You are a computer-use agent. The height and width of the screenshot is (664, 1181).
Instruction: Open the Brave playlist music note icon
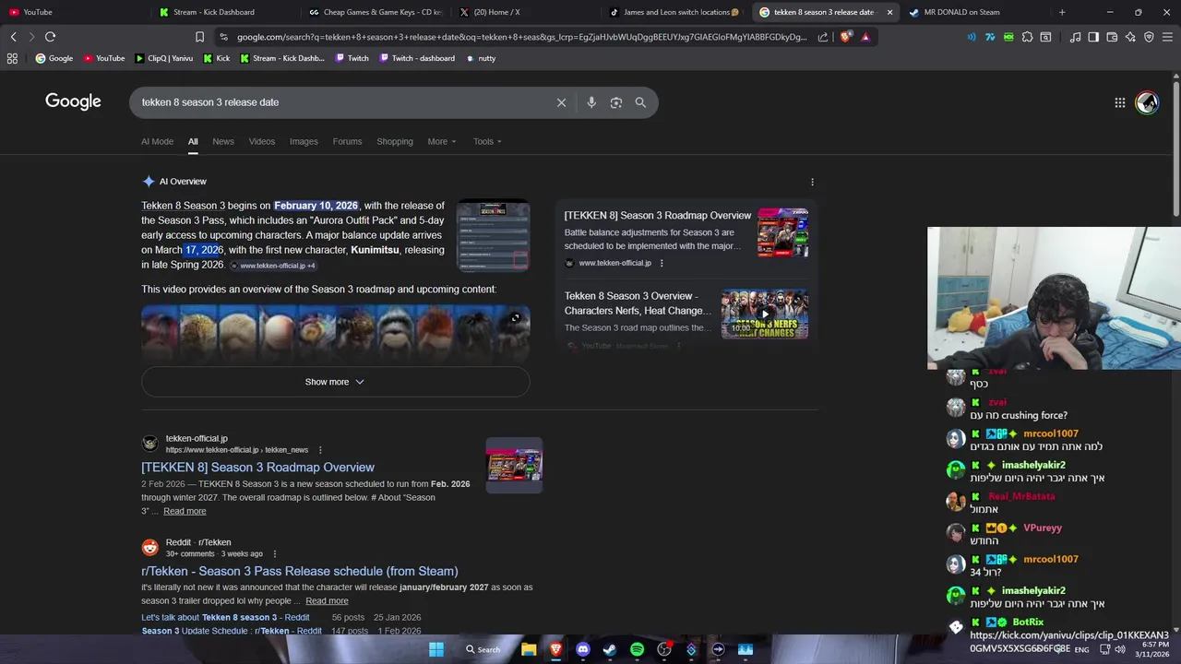[1075, 37]
